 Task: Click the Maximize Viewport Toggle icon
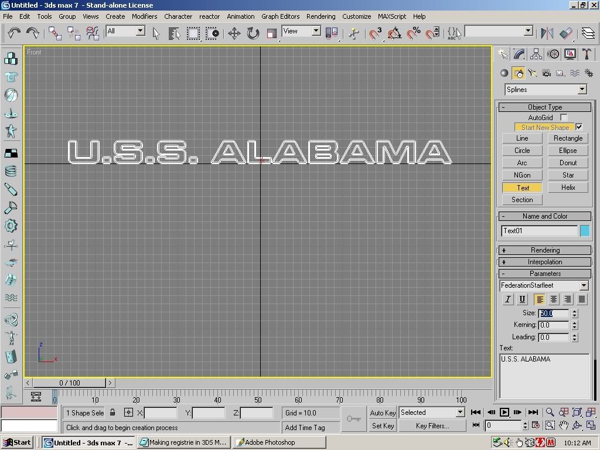[x=591, y=425]
